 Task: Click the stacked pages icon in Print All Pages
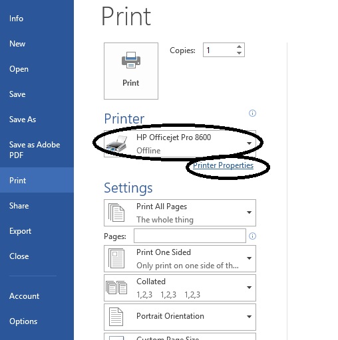coord(116,212)
